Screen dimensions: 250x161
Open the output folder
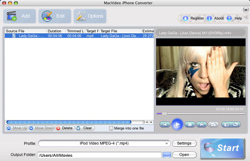click(x=184, y=155)
